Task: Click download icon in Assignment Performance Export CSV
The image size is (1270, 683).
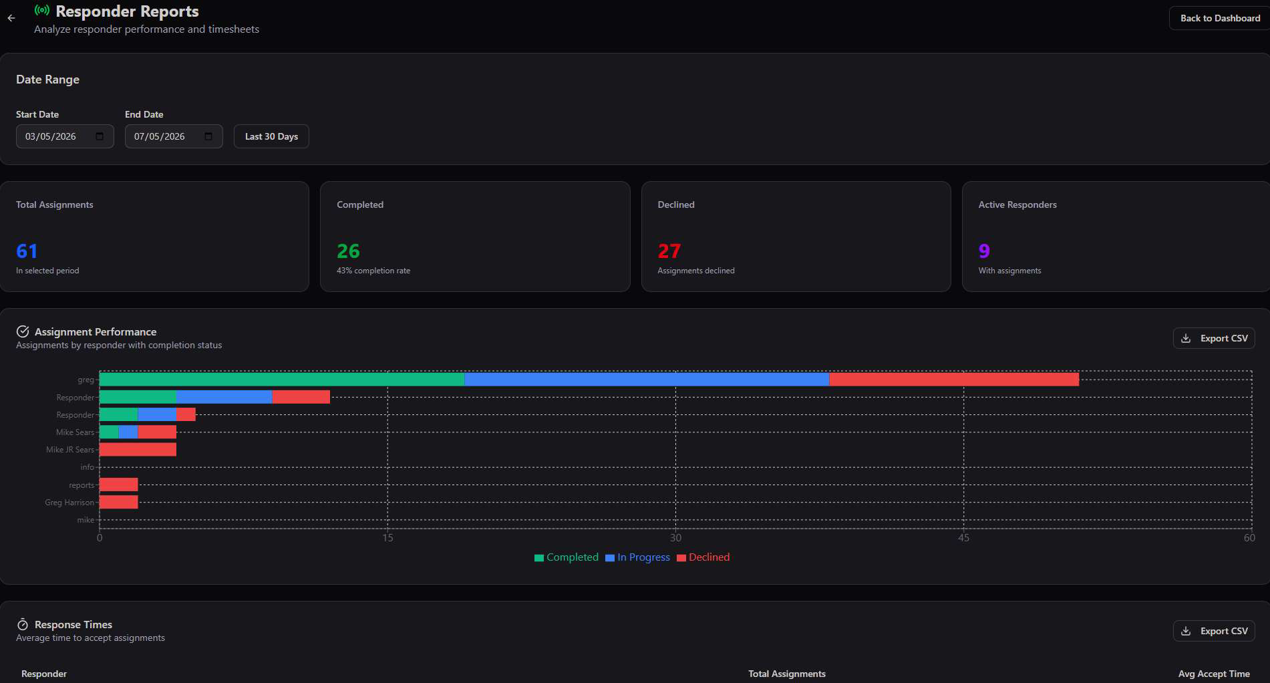Action: tap(1186, 338)
